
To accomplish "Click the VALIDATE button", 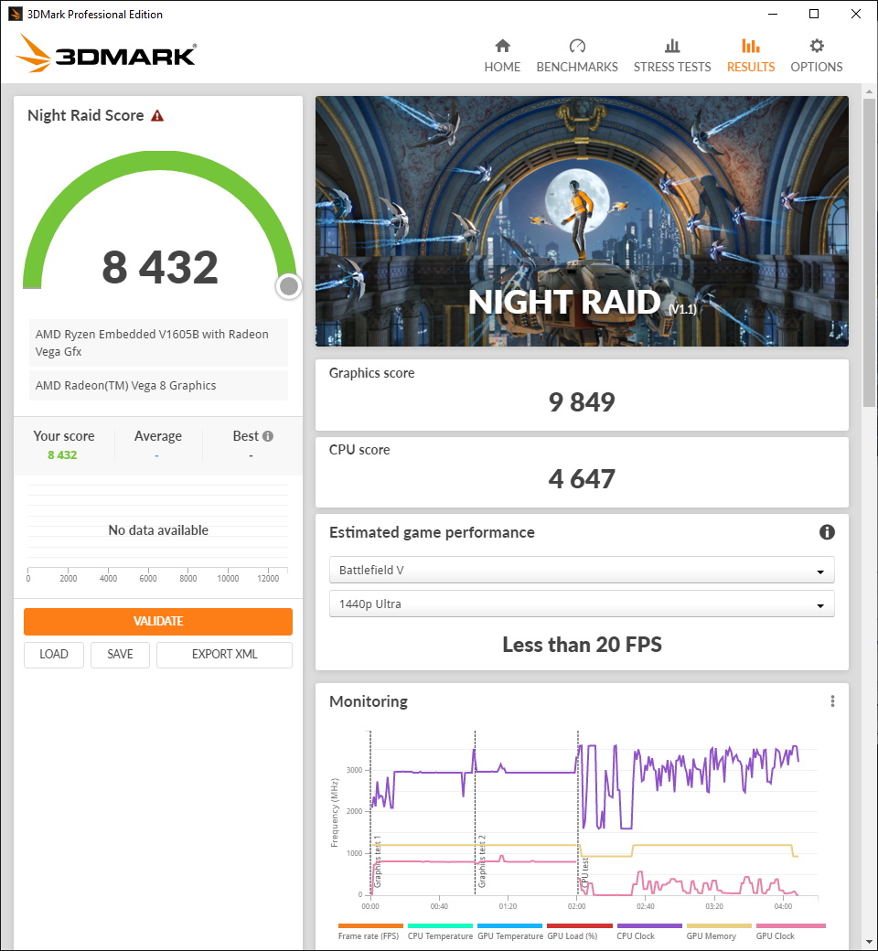I will [x=157, y=621].
